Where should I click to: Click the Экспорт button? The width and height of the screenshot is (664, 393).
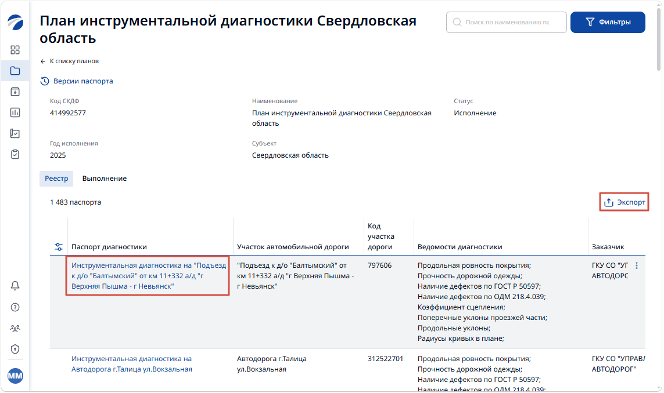[624, 202]
